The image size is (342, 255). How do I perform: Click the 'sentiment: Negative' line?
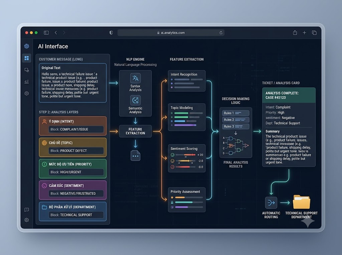coord(280,118)
